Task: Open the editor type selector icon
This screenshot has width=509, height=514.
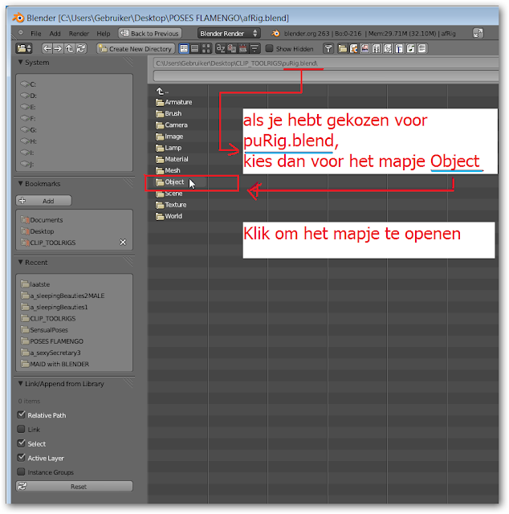Action: click(24, 48)
